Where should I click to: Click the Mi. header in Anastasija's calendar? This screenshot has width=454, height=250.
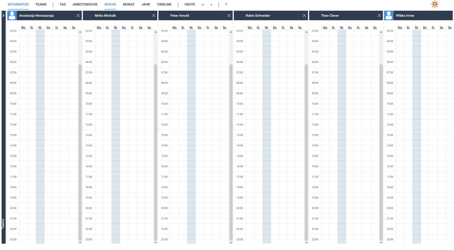[40, 28]
